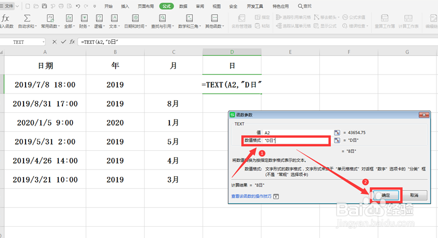The image size is (438, 238).
Task: Switch to the 安全 tab
Action: pyautogui.click(x=233, y=6)
